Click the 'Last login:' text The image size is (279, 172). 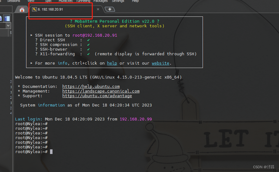[x=29, y=119]
